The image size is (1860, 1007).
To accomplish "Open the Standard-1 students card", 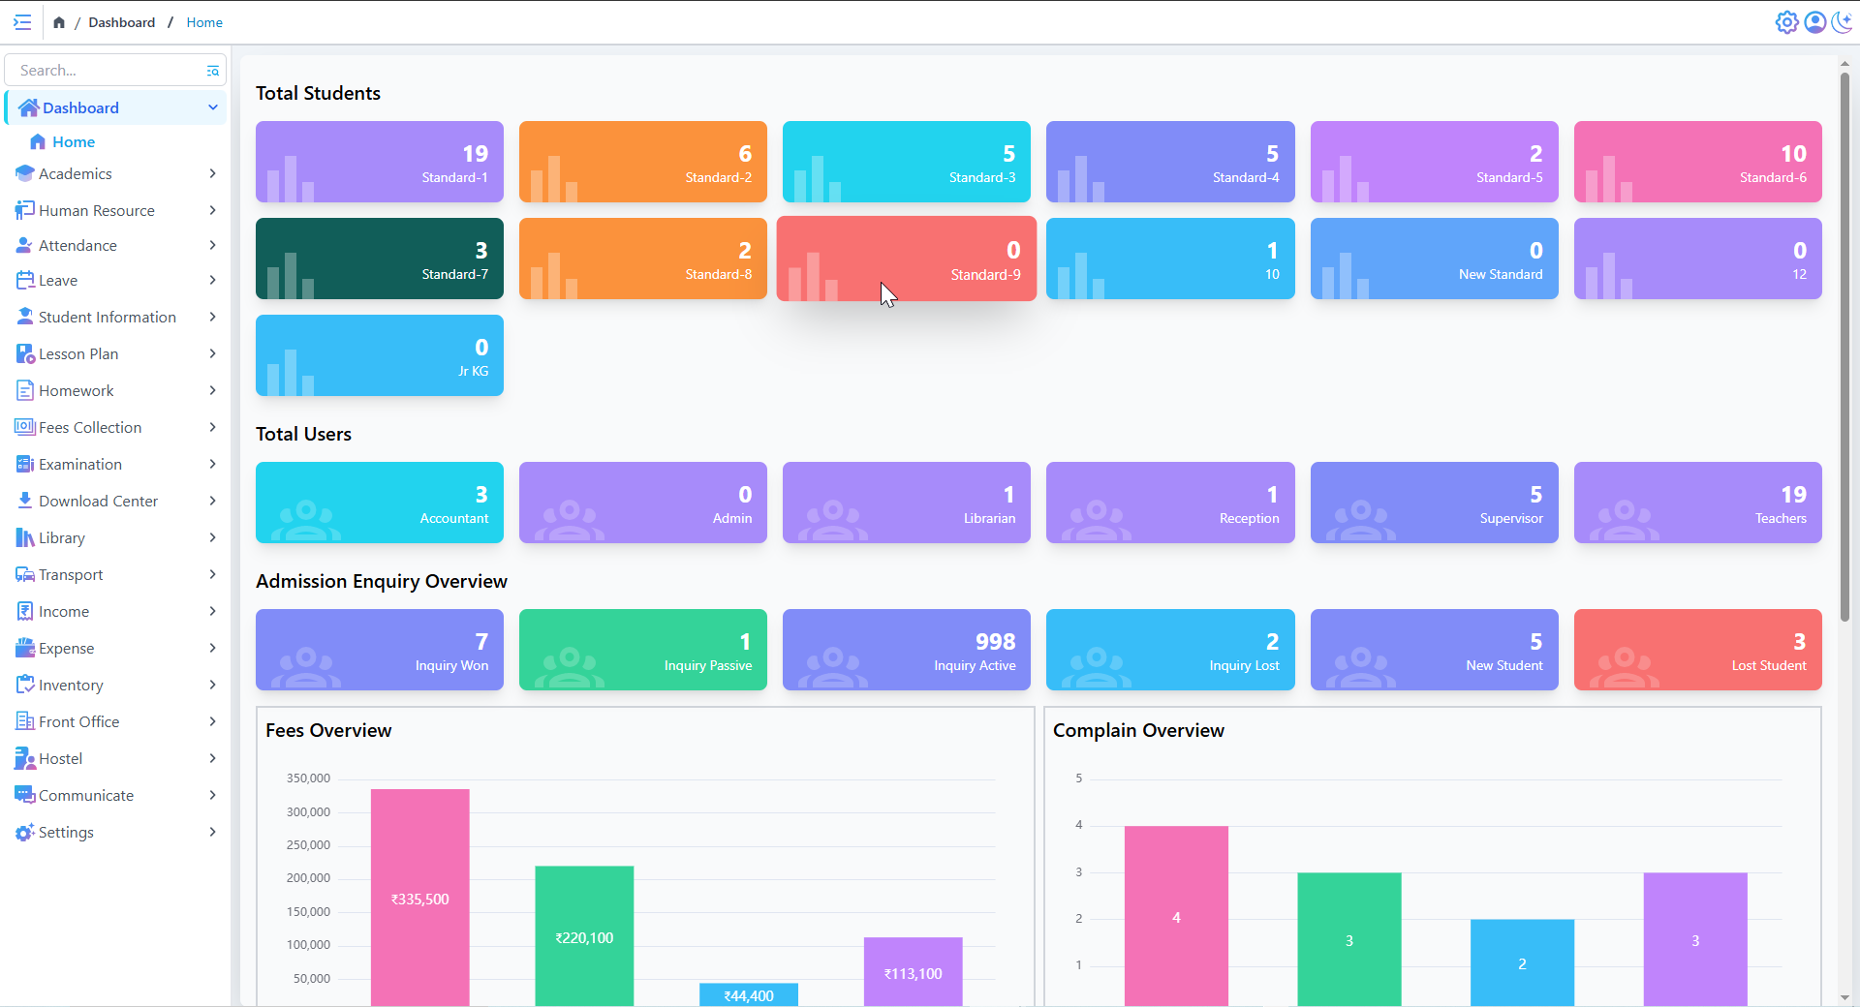I will [379, 162].
